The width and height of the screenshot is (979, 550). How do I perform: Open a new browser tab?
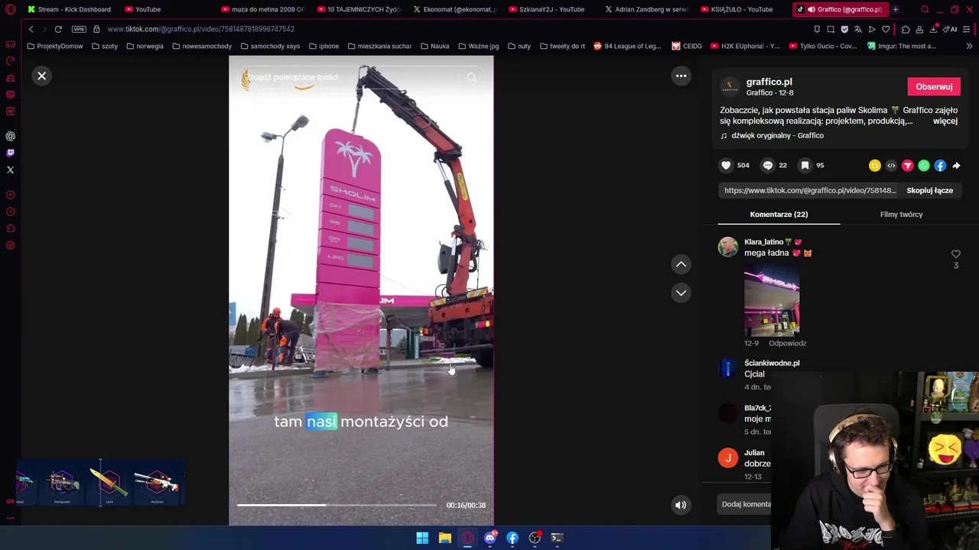point(895,9)
